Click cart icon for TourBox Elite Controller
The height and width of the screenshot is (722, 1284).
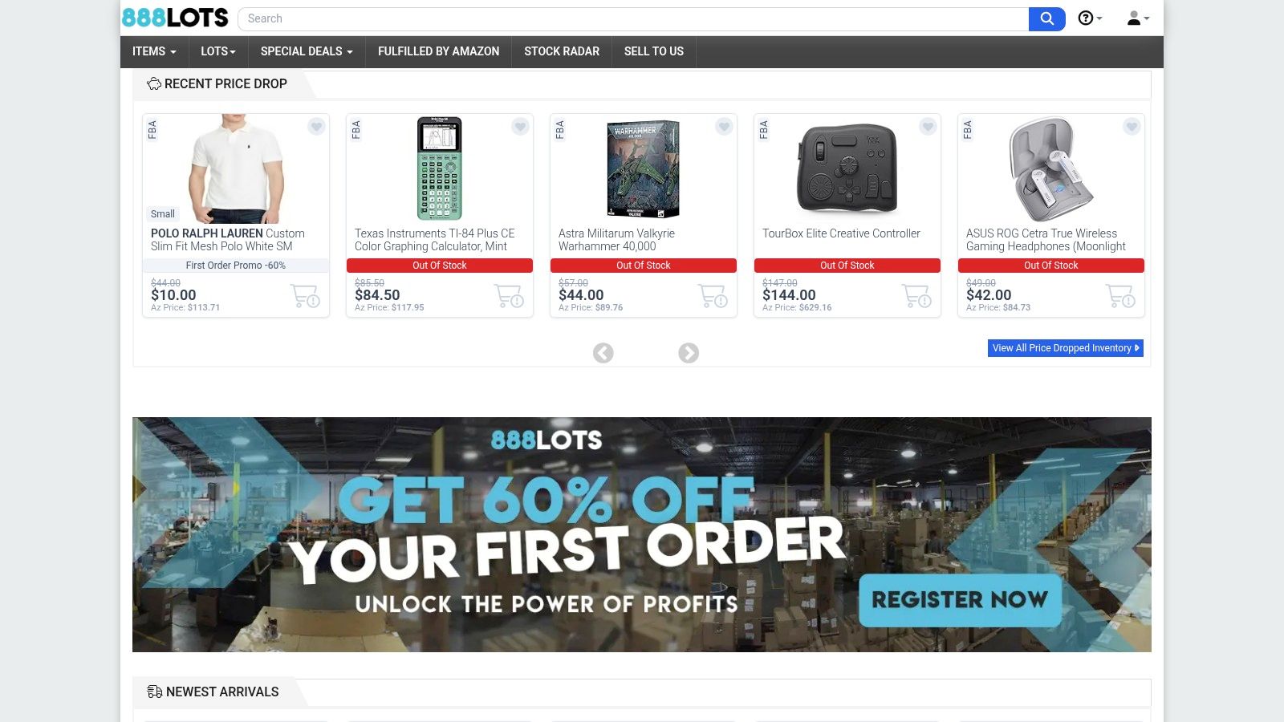pyautogui.click(x=916, y=296)
